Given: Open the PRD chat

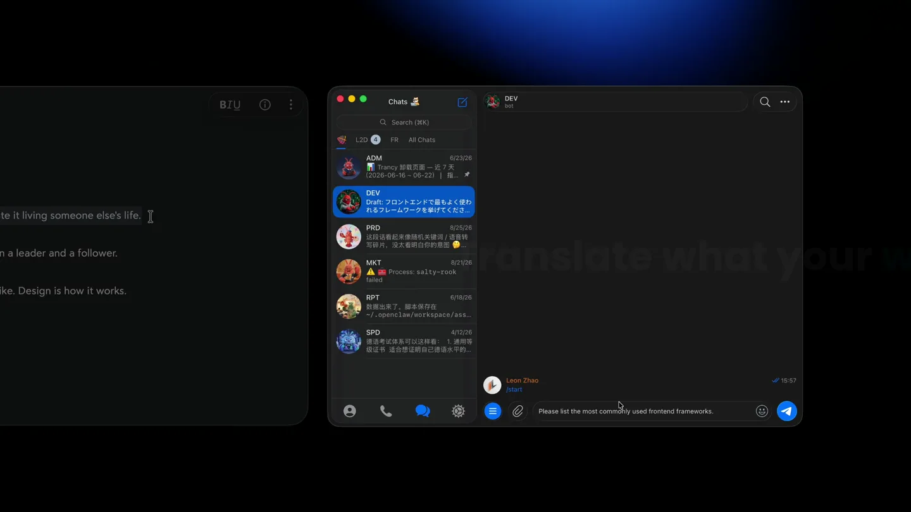Looking at the screenshot, I should click(404, 237).
